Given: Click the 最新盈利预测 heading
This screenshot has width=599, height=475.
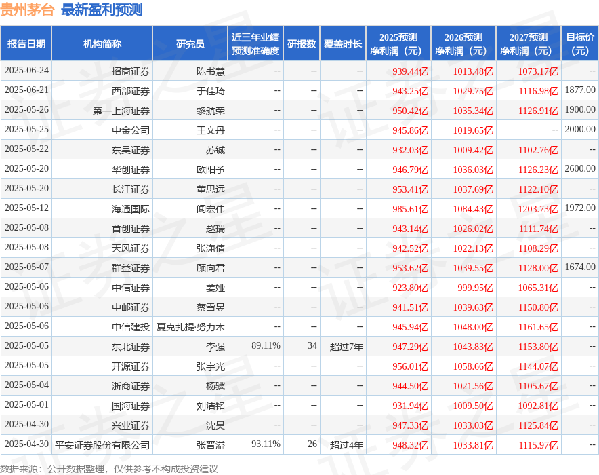Looking at the screenshot, I should click(x=102, y=9).
